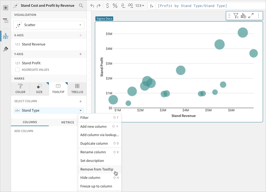Screen dimensions: 266x192
Task: Add a column with Y-Axis plus button
Action: [x=80, y=54]
